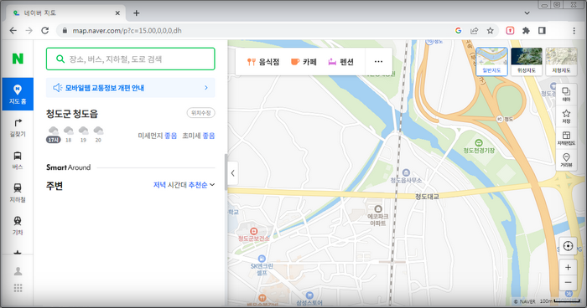Switch to the 위성지도 satellite thumbnail
Image resolution: width=587 pixels, height=308 pixels.
(527, 61)
